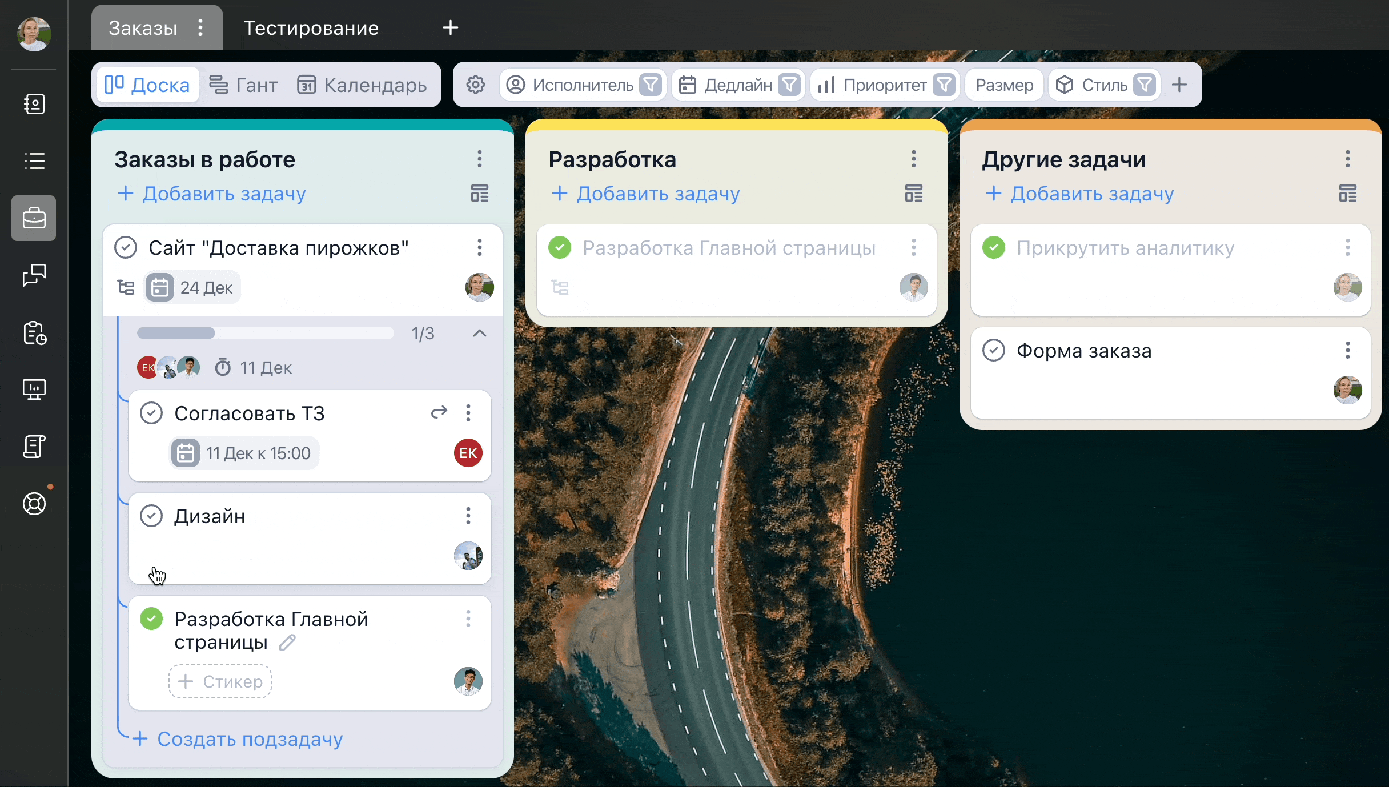The image size is (1389, 787).
Task: Open the support lifebuoy sidebar icon
Action: tap(34, 504)
